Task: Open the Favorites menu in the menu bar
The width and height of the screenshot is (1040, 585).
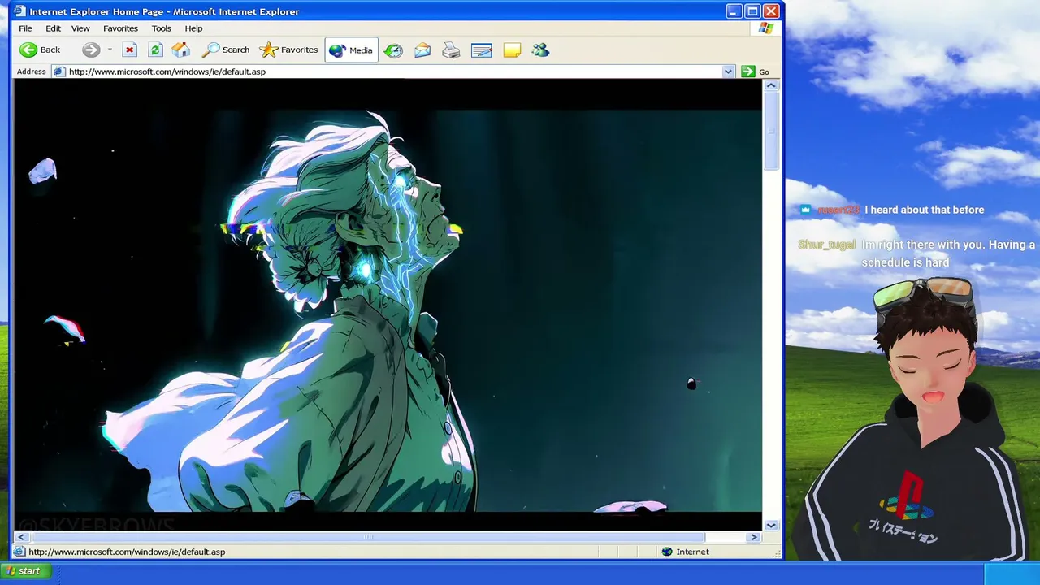Action: pos(120,28)
